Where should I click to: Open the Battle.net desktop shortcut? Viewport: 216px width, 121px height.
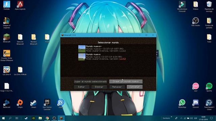coord(7,104)
